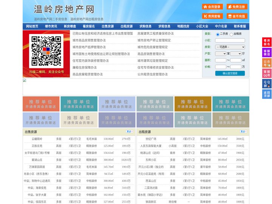Open the 世纪广场 rental listing

tap(151, 139)
